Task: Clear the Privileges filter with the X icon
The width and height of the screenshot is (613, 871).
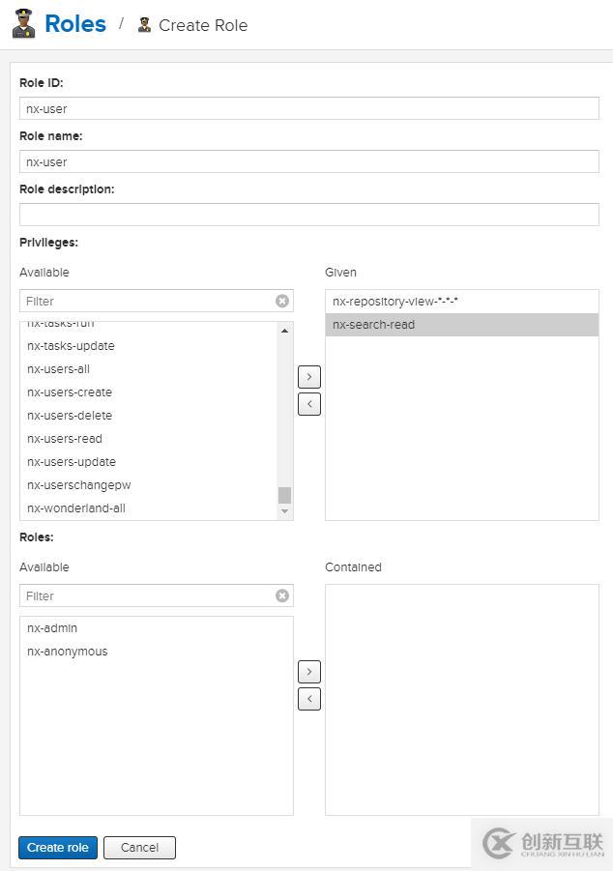Action: 282,301
